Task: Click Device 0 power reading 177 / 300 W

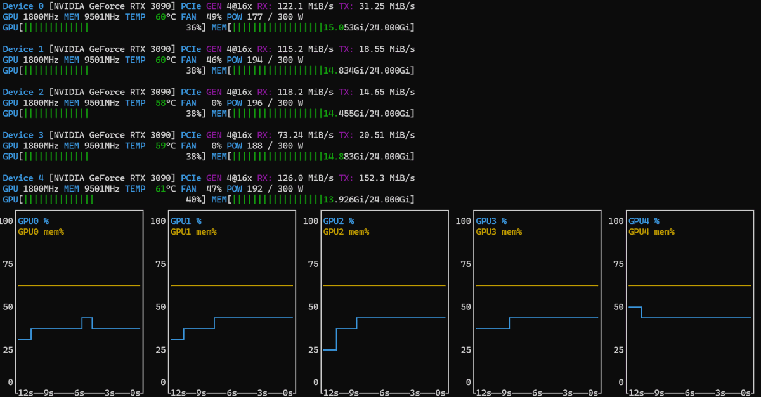Action: 275,16
